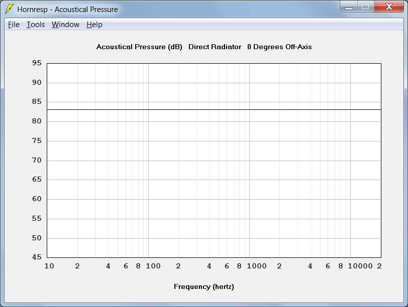Open the File menu
Screen dimensions: 408x307
click(14, 25)
